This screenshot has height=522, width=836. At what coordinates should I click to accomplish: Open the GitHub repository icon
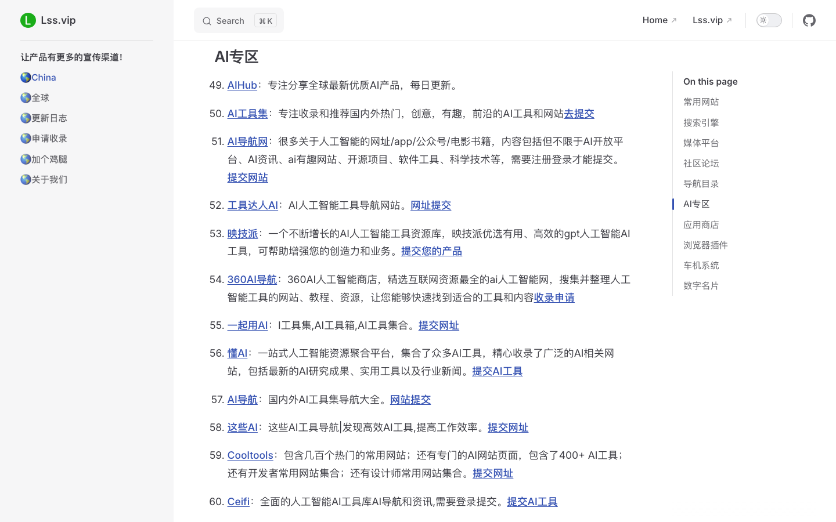click(x=809, y=20)
